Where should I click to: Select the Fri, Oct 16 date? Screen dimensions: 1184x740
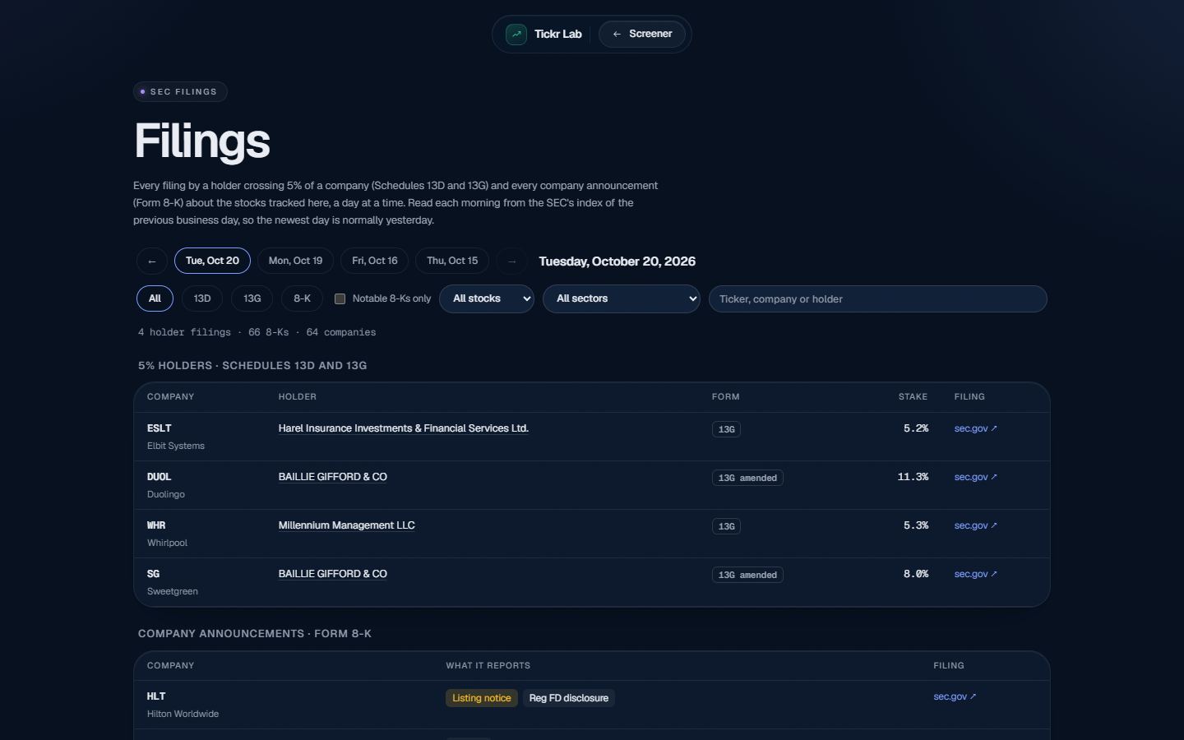[375, 261]
